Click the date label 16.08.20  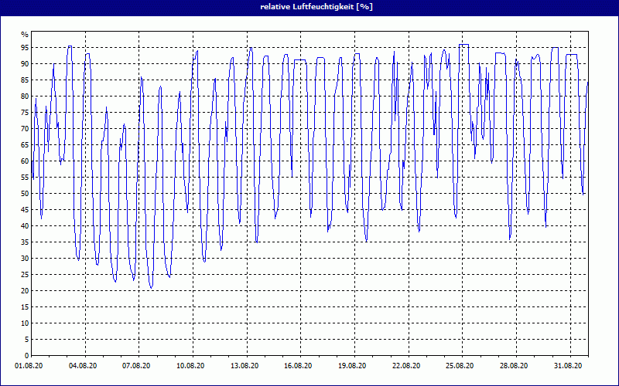click(298, 366)
